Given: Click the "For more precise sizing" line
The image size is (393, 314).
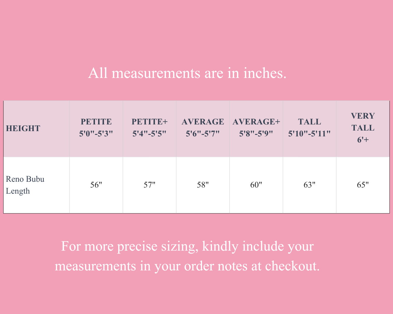Looking at the screenshot, I should (x=187, y=247).
